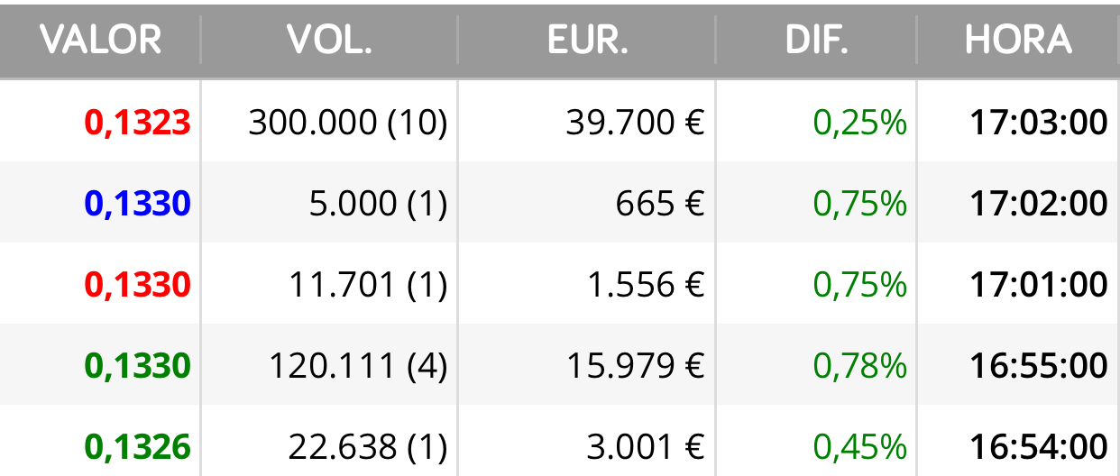Select the blue 0,1330 value
This screenshot has height=476, width=1120.
(x=138, y=204)
